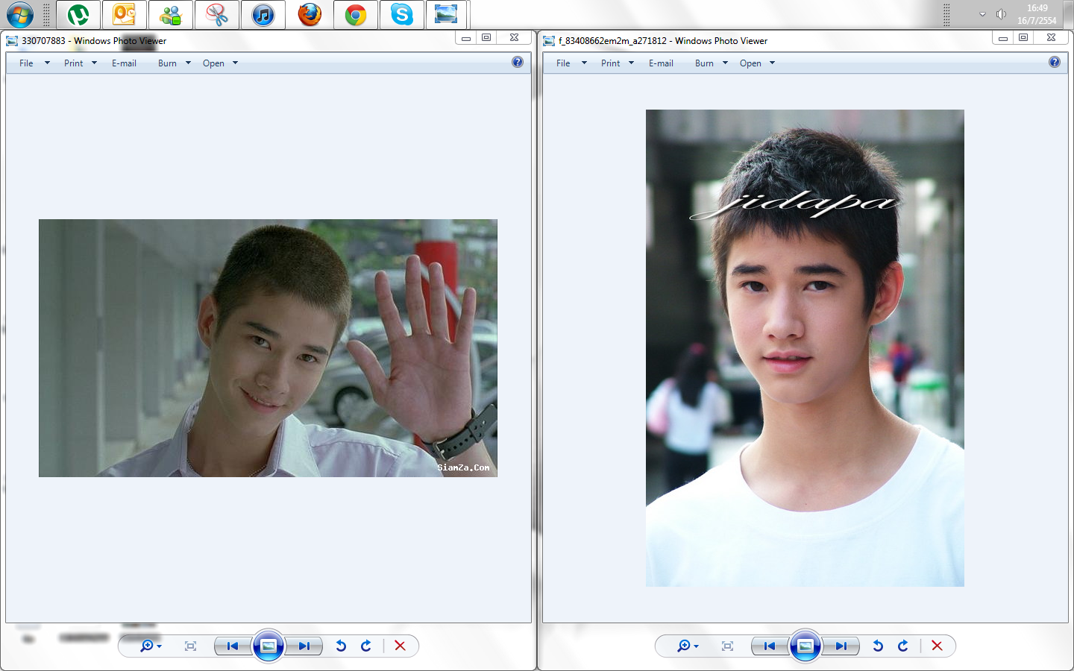1074x671 pixels.
Task: Go to next photo in the 330707883 window
Action: [304, 646]
